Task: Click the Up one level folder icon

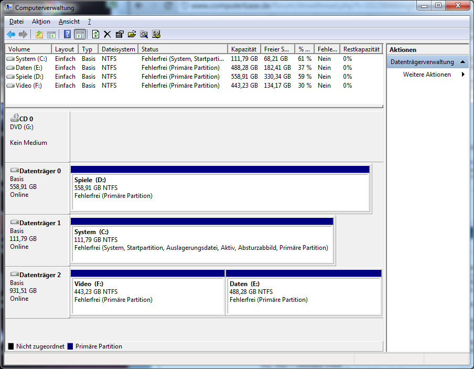Action: (x=39, y=35)
